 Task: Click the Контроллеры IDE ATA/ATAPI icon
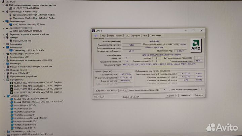pos(7,54)
